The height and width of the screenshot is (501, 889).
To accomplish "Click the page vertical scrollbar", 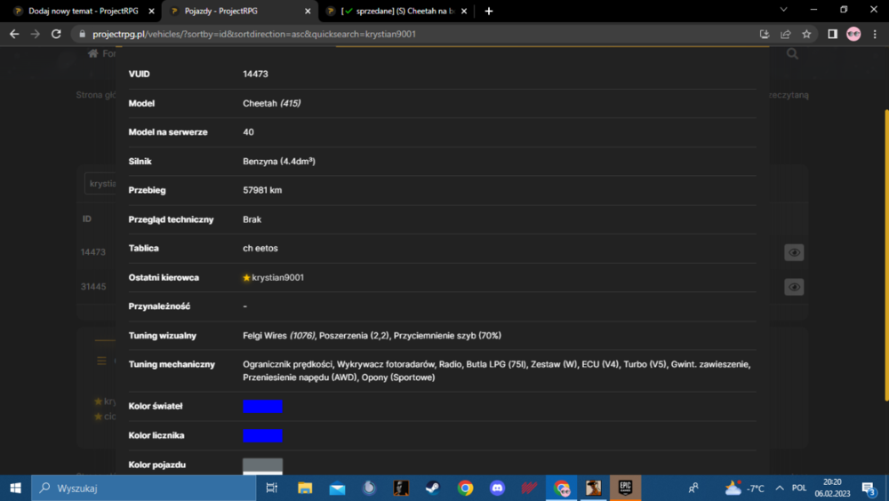I will point(885,255).
